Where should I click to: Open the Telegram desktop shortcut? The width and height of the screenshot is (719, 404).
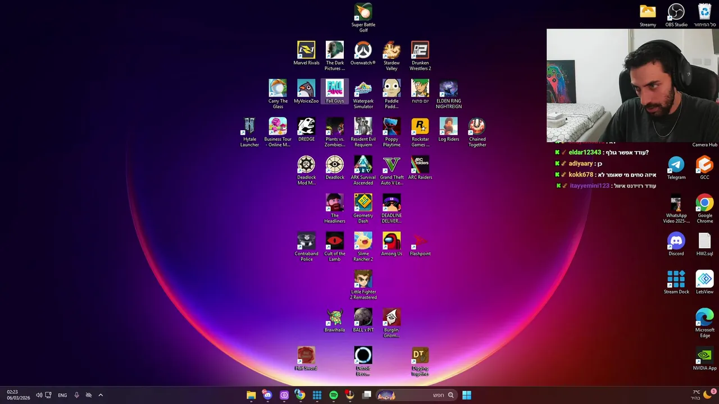click(676, 168)
